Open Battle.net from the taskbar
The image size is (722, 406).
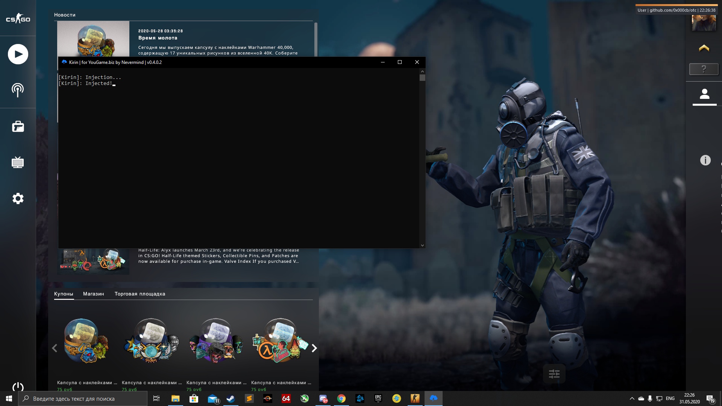pos(360,398)
